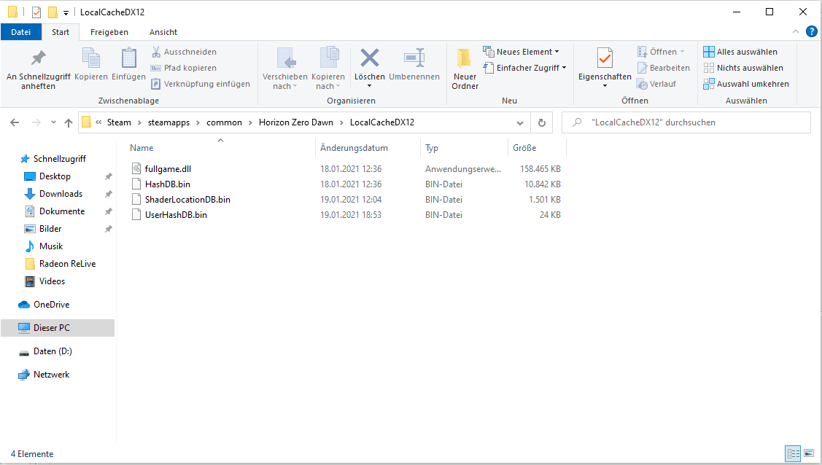Click Auswahl umkehren
822x465 pixels.
(746, 84)
